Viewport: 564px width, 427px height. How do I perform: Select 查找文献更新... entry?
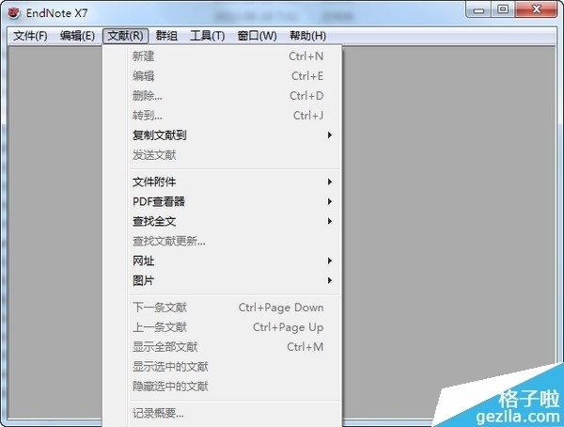pos(222,241)
